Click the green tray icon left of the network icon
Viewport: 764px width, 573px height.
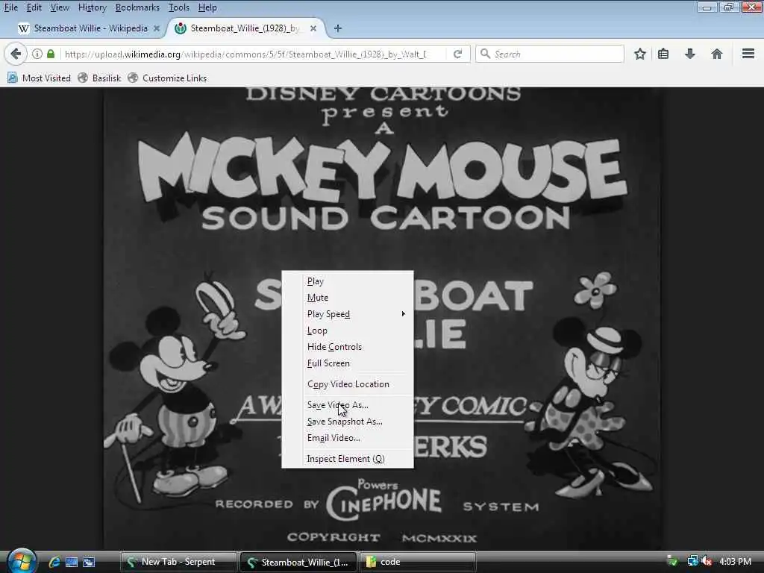(x=673, y=562)
